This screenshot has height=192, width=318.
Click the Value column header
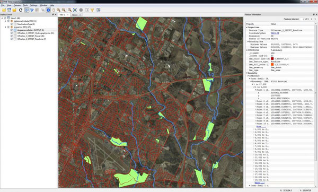(273, 24)
